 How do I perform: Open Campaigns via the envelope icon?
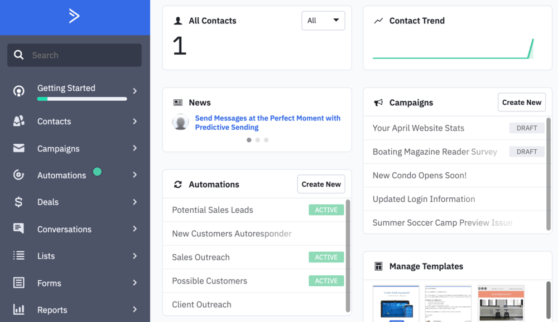(x=20, y=148)
